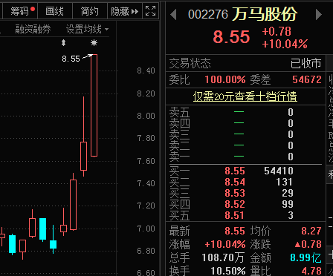The image size is (333, 276).
Task: Switch to 简约 simple view
Action: tap(90, 11)
